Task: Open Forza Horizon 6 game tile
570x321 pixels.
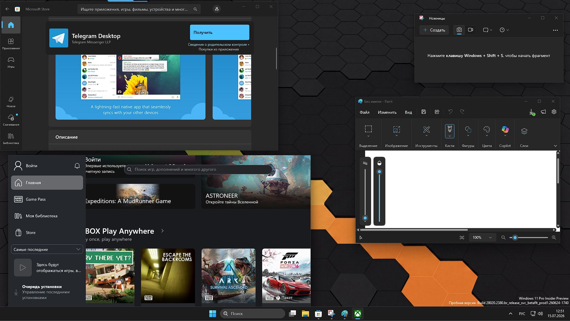Action: tap(286, 276)
